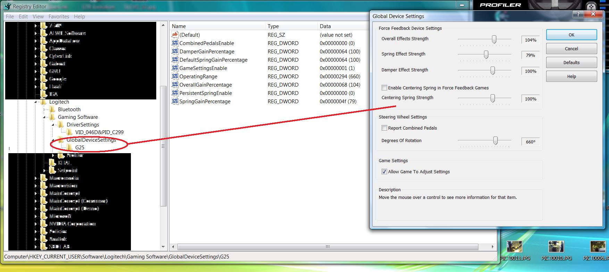Open the Edit menu in Registry Editor
This screenshot has height=272, width=609.
[23, 17]
